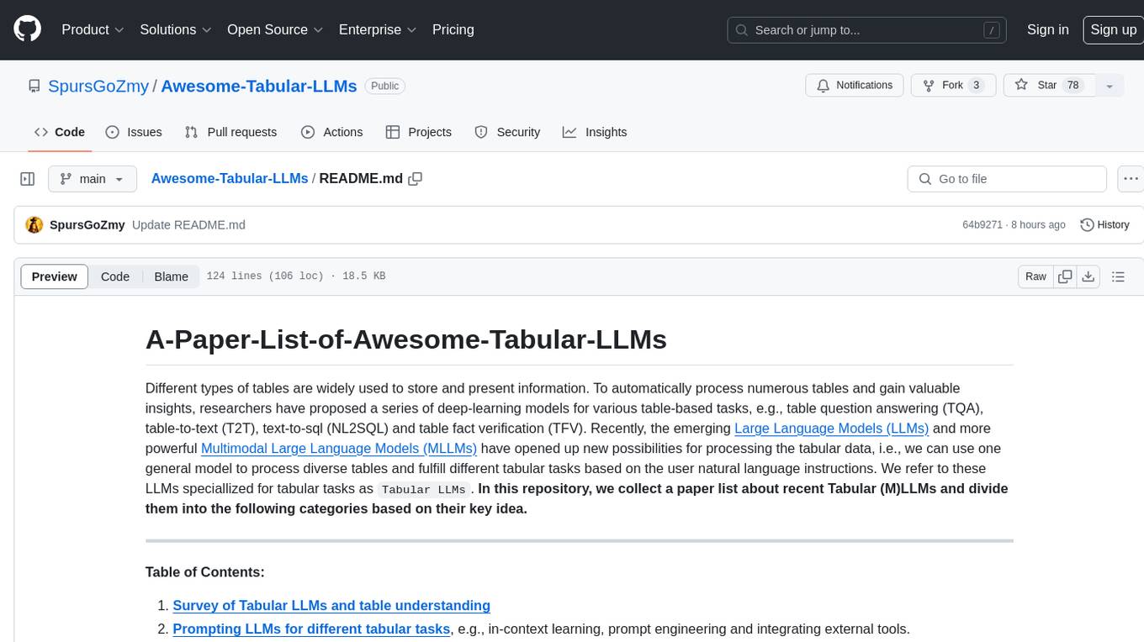Image resolution: width=1144 pixels, height=642 pixels.
Task: Focus the Go to file field
Action: click(1007, 179)
